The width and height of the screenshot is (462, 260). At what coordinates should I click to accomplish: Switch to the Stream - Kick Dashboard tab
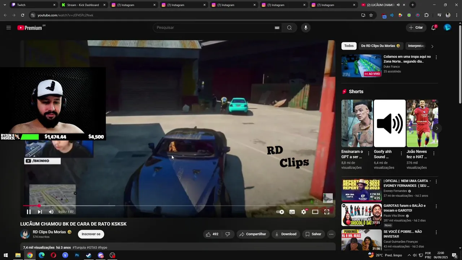click(x=83, y=5)
